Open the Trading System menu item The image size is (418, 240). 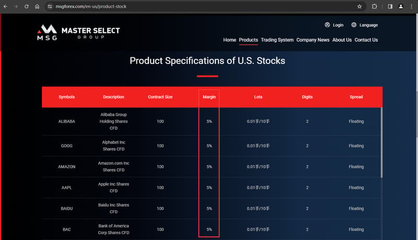click(x=277, y=40)
